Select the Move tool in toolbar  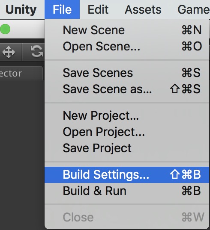[x=9, y=52]
